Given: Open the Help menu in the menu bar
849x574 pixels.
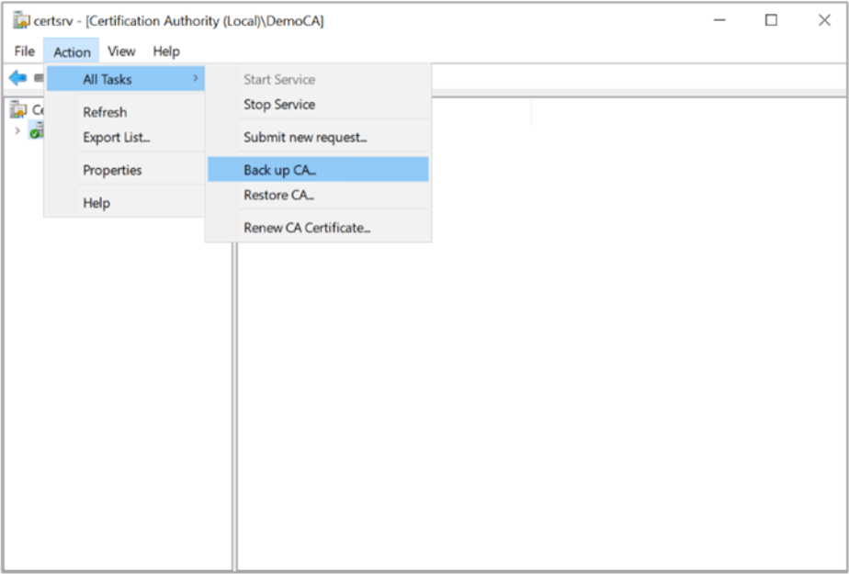Looking at the screenshot, I should point(166,51).
